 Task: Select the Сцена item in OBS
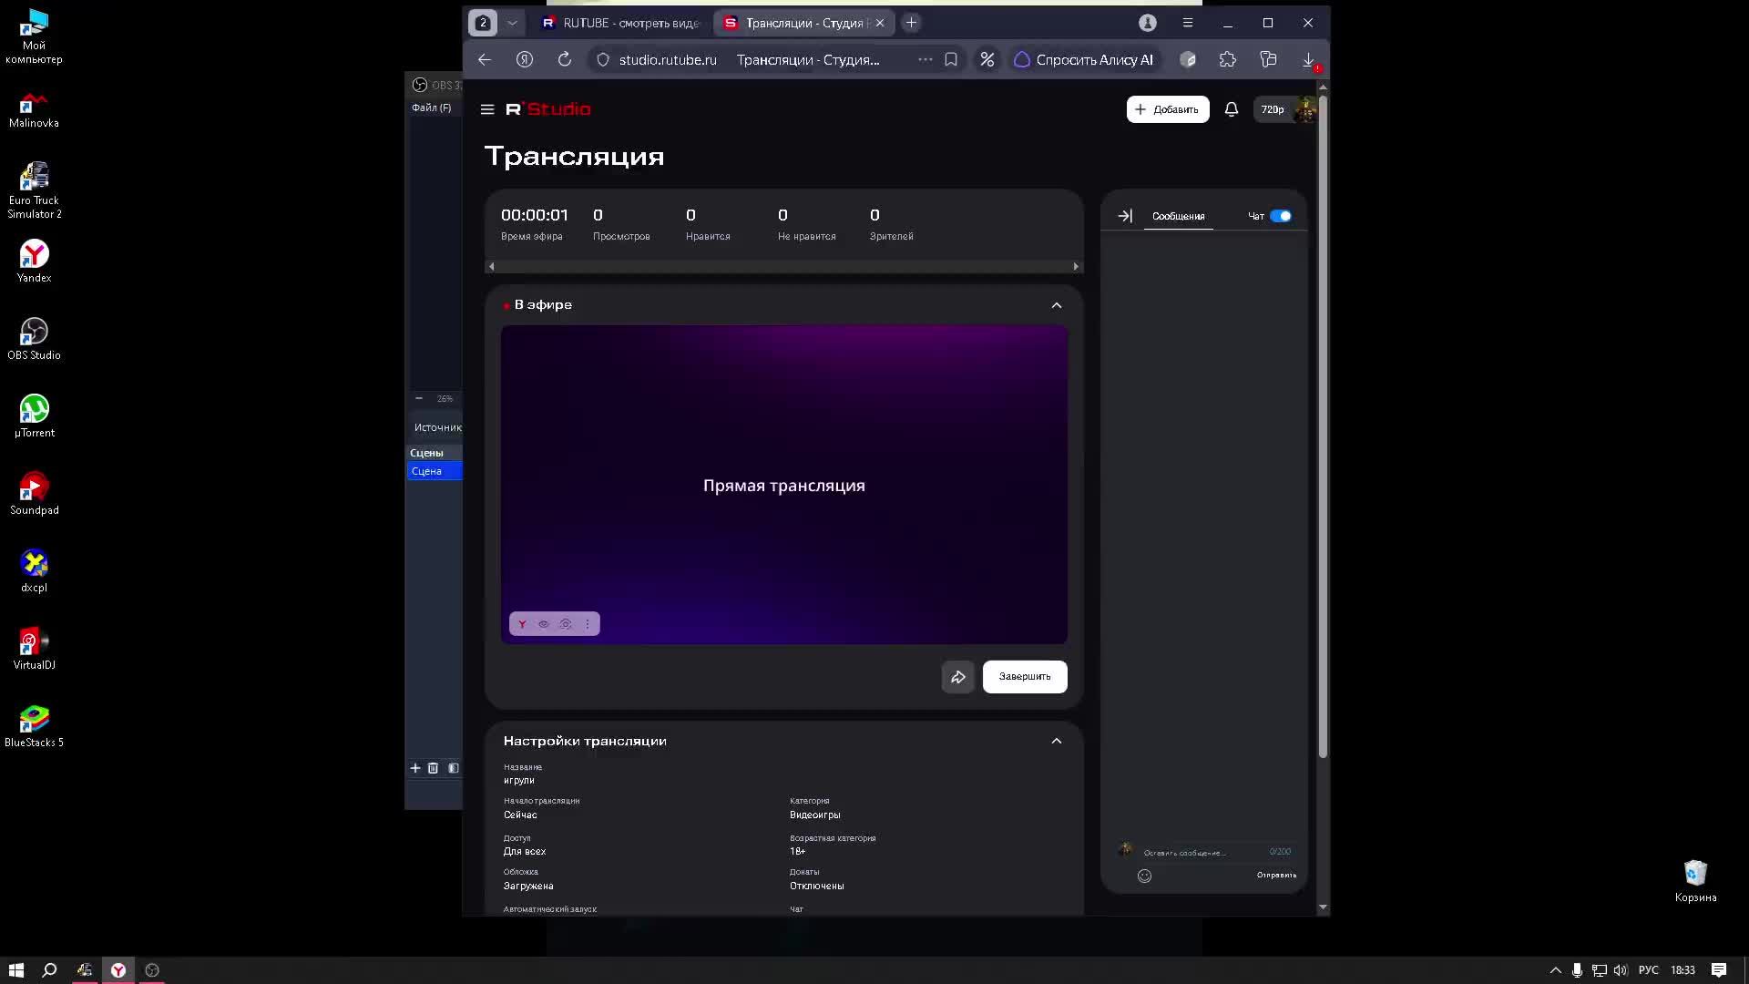435,471
